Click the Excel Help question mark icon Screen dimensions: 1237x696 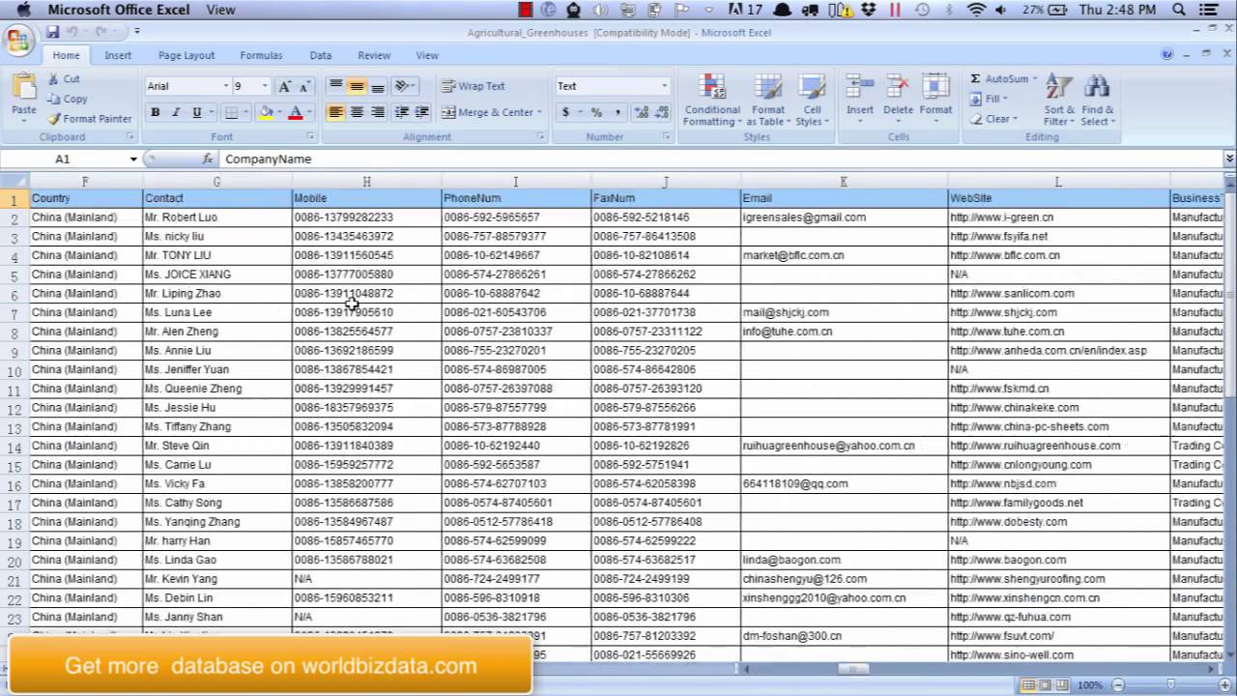point(1167,55)
